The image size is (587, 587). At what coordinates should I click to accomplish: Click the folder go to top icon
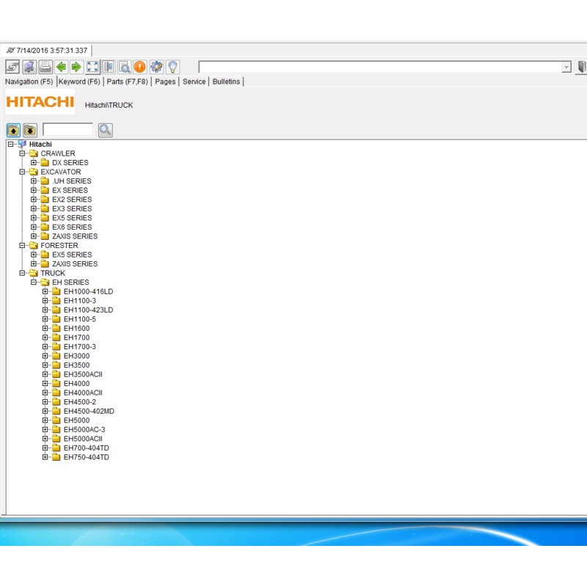point(30,131)
